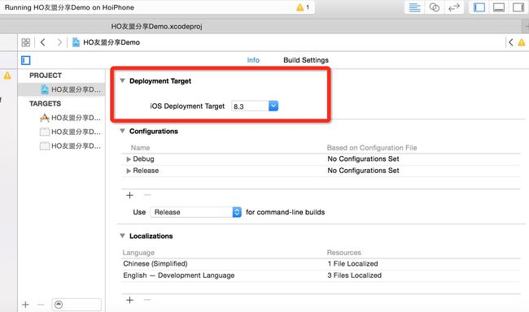The width and height of the screenshot is (529, 312).
Task: Toggle the Navigator panel
Action: (x=479, y=7)
